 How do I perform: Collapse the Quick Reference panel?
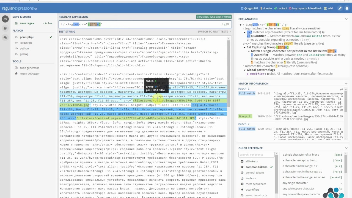point(346,148)
